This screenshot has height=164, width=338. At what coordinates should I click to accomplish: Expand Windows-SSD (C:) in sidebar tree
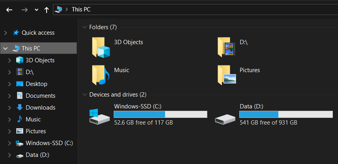(x=9, y=143)
